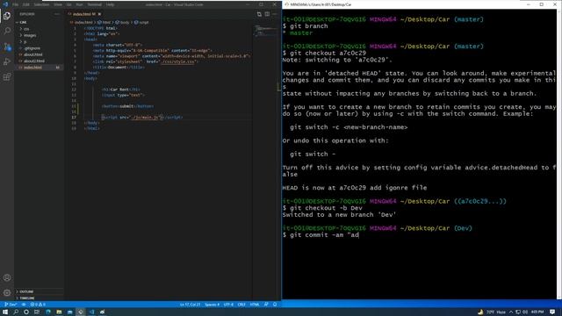Switch to VS Code on the taskbar
The height and width of the screenshot is (316, 562).
click(91, 312)
